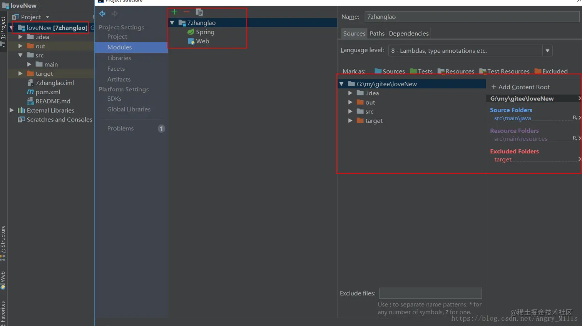582x326 pixels.
Task: Open Facets settings section
Action: click(x=116, y=69)
